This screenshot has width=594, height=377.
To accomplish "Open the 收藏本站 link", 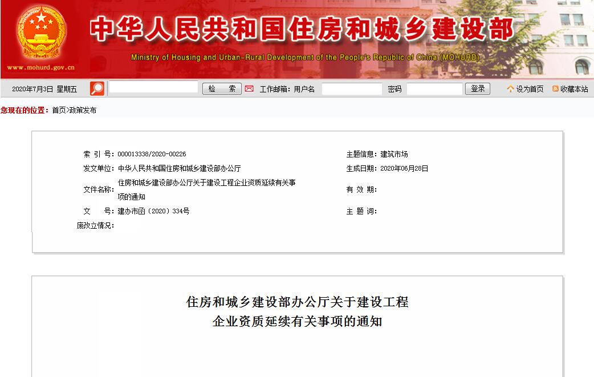I will pyautogui.click(x=574, y=89).
